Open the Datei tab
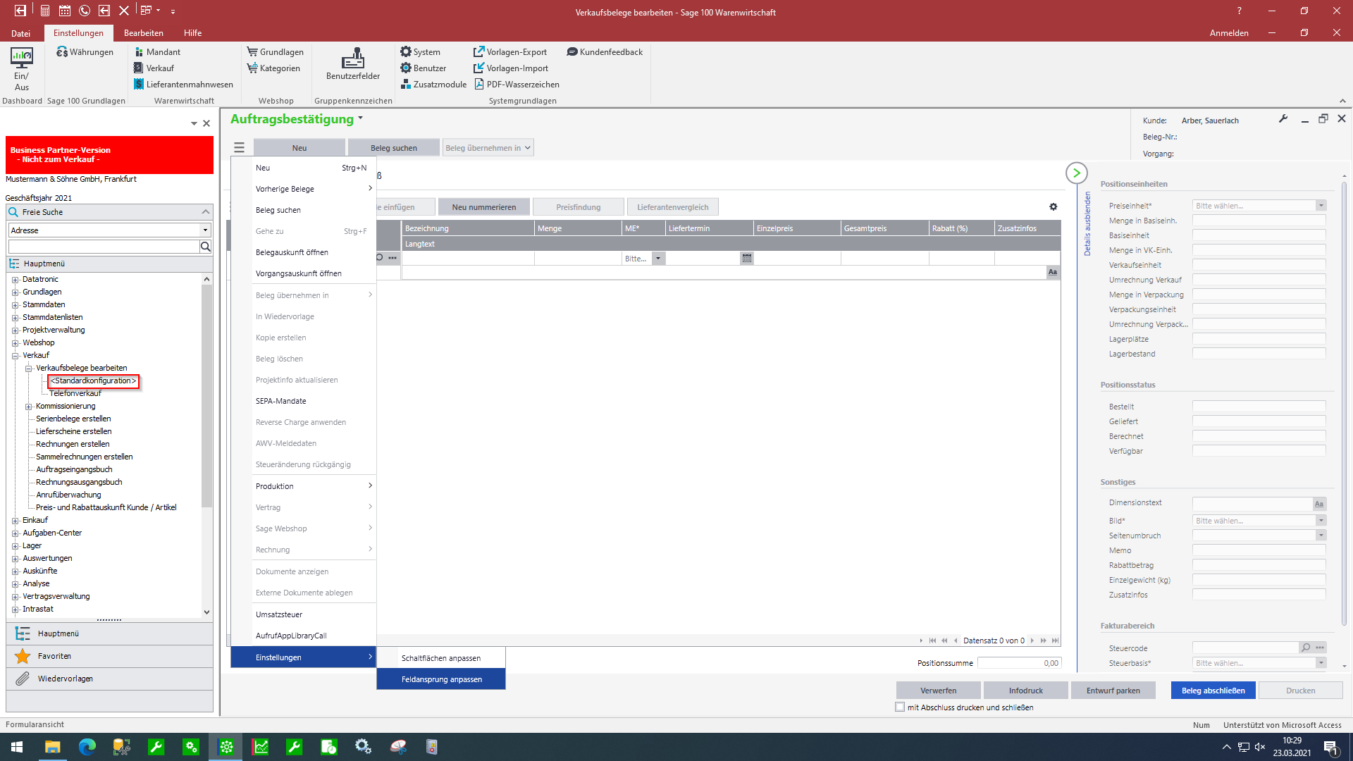The height and width of the screenshot is (761, 1353). [20, 33]
